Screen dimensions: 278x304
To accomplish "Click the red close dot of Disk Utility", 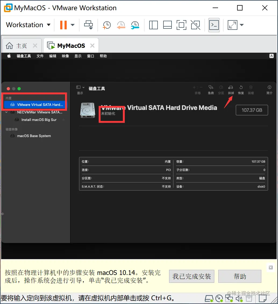I will point(8,89).
